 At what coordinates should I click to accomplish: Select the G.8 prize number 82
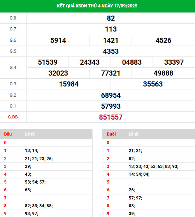pyautogui.click(x=111, y=18)
